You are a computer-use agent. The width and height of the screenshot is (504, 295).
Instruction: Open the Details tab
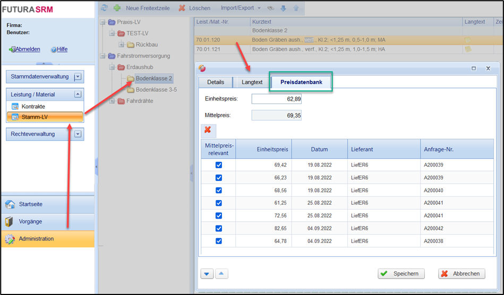tap(216, 83)
